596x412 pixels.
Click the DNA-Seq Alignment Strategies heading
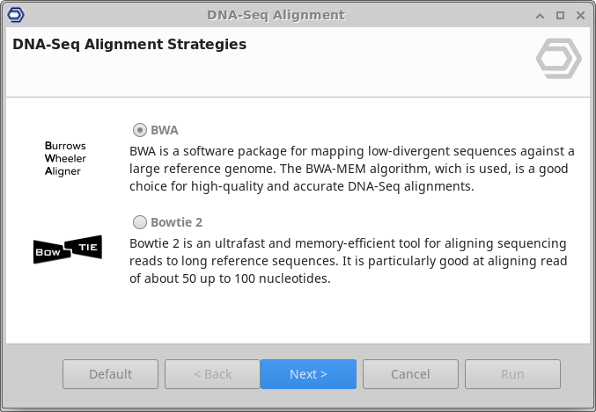tap(129, 44)
